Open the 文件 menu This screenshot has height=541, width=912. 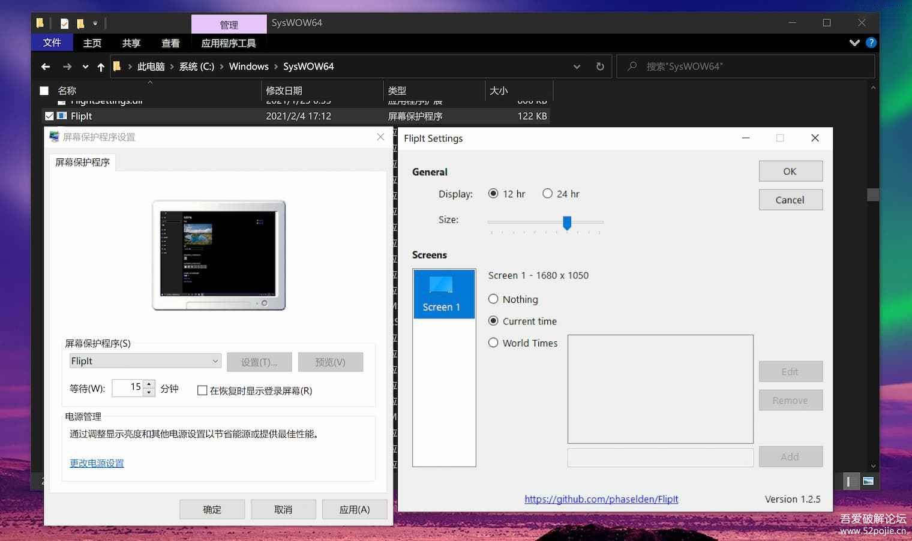[x=52, y=43]
